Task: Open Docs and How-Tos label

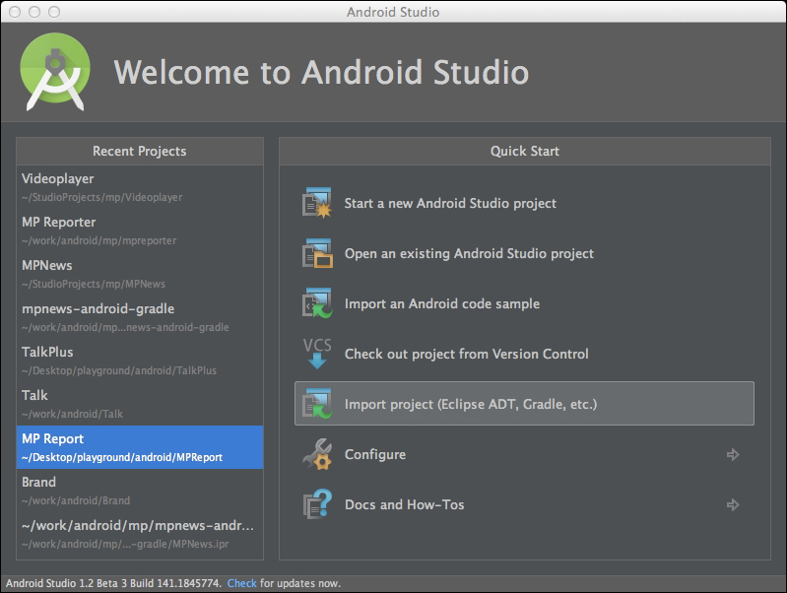Action: click(404, 504)
